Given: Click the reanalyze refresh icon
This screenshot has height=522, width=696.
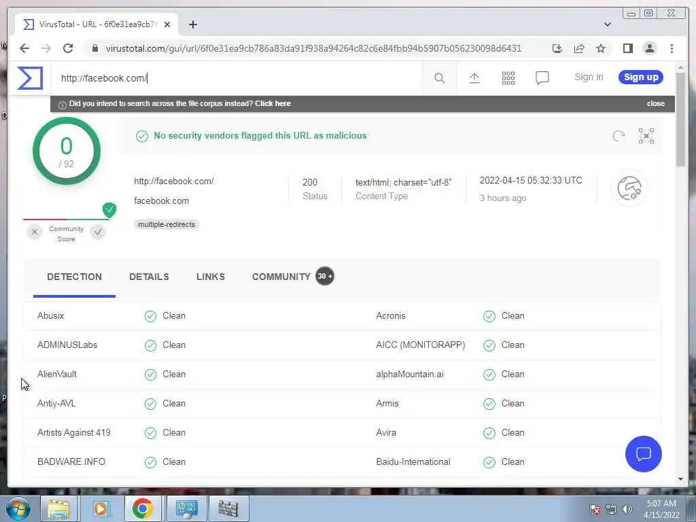Looking at the screenshot, I should [x=619, y=136].
